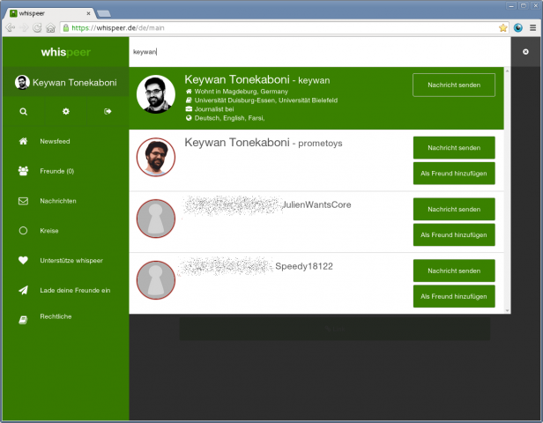Open the browser hamburger menu
The height and width of the screenshot is (423, 543).
[x=531, y=27]
